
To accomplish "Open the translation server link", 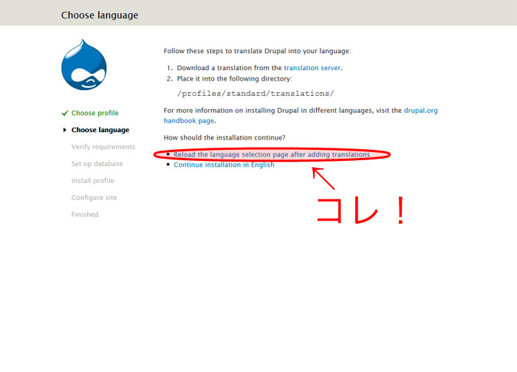I will (x=312, y=67).
